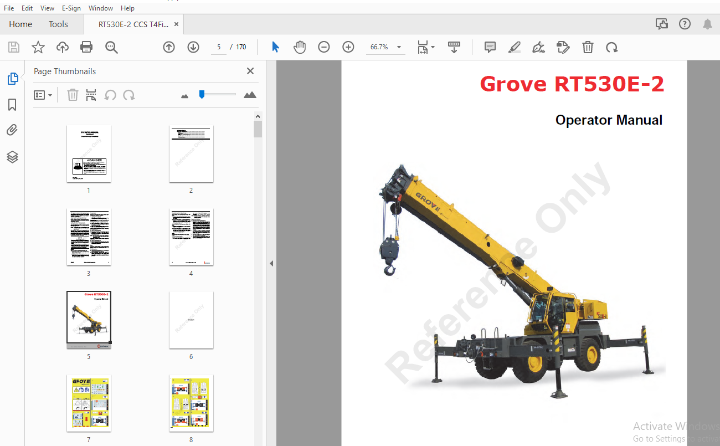Choose the selection arrow tool
Viewport: 720px width, 446px height.
coord(275,47)
